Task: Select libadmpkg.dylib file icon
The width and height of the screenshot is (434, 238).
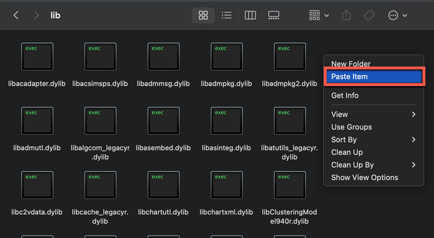Action: click(x=227, y=57)
